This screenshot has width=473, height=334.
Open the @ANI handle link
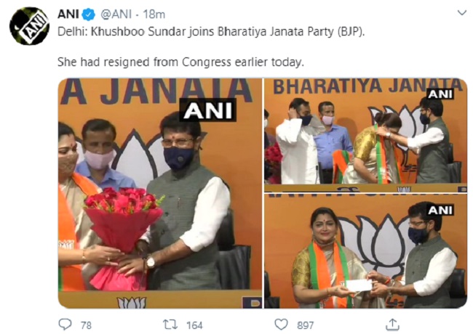116,15
